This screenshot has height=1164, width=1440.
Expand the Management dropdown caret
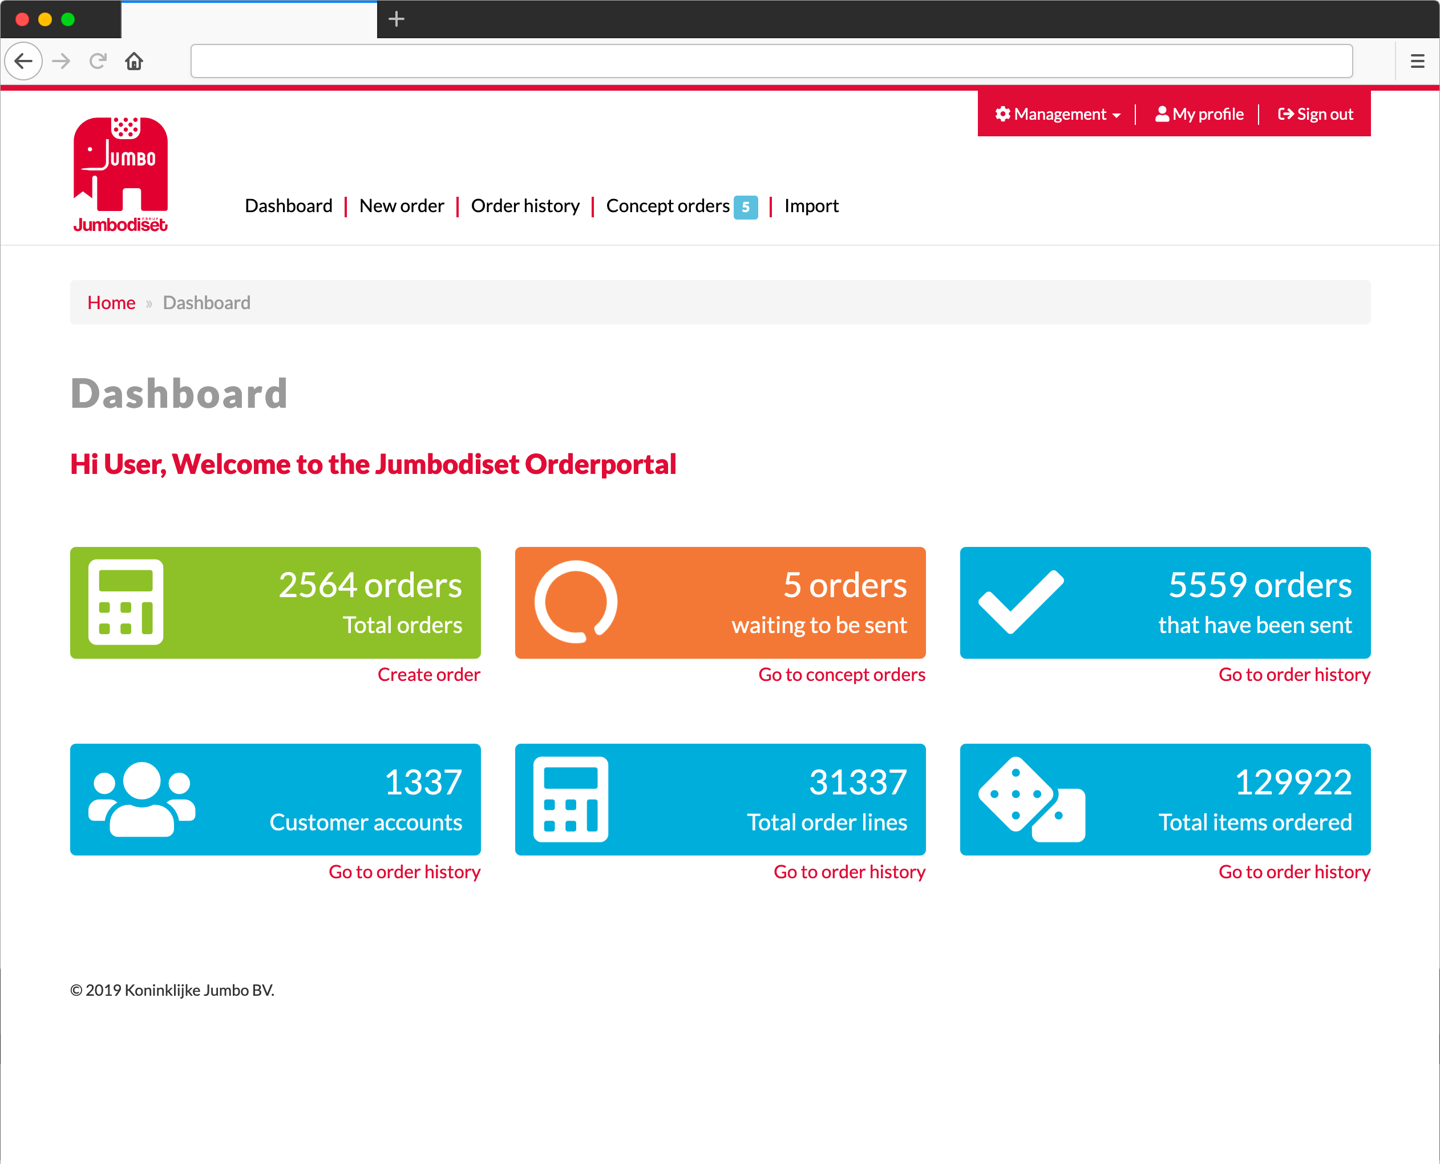coord(1116,115)
